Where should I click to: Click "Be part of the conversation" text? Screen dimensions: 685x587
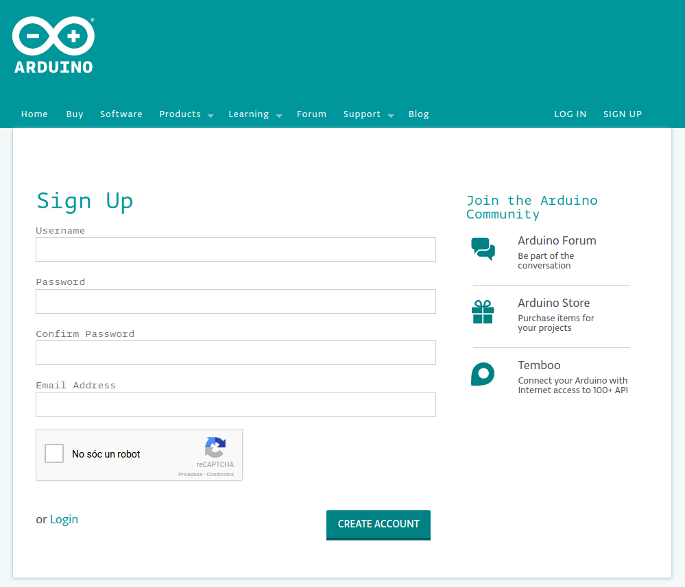(x=546, y=260)
